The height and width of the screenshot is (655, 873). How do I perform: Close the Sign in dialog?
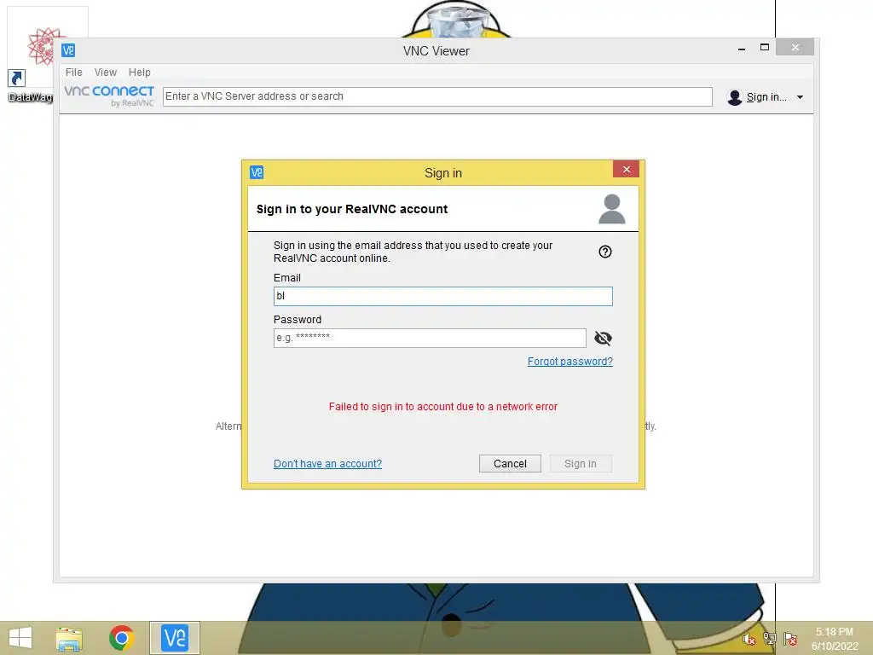(x=626, y=170)
